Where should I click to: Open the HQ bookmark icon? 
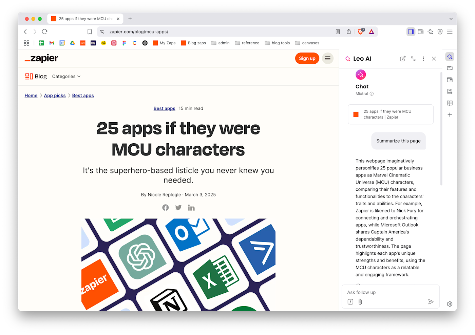pyautogui.click(x=93, y=43)
